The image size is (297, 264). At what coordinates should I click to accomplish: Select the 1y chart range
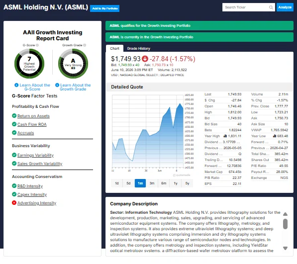(176, 183)
